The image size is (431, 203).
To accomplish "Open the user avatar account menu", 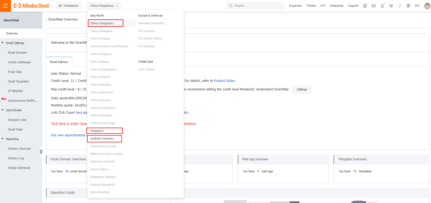I will (x=427, y=6).
